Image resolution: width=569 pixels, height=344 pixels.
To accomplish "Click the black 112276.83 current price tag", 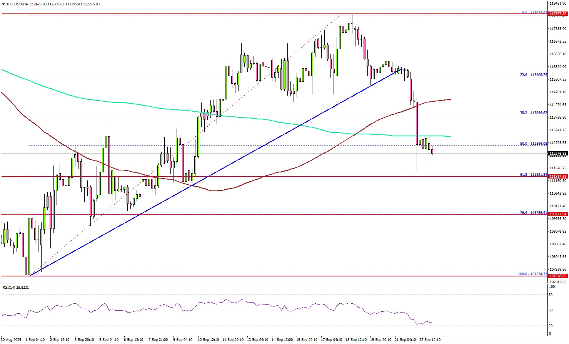I will click(x=558, y=154).
